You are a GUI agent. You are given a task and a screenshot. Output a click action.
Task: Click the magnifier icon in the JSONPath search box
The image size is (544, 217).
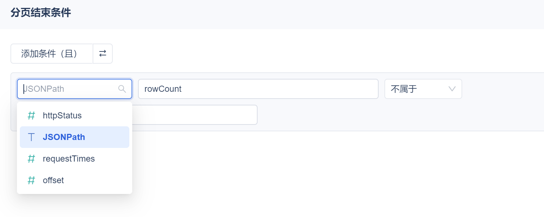tap(122, 89)
